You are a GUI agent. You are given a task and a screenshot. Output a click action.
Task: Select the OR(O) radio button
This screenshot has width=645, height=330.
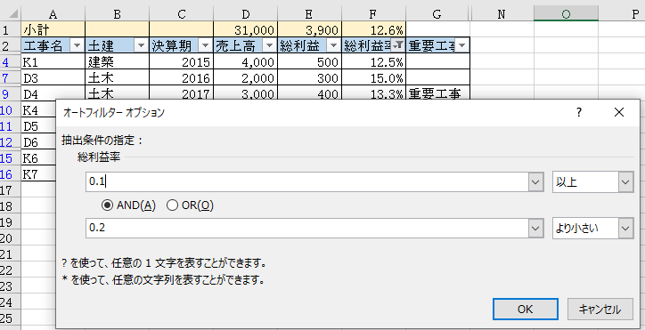click(x=172, y=205)
